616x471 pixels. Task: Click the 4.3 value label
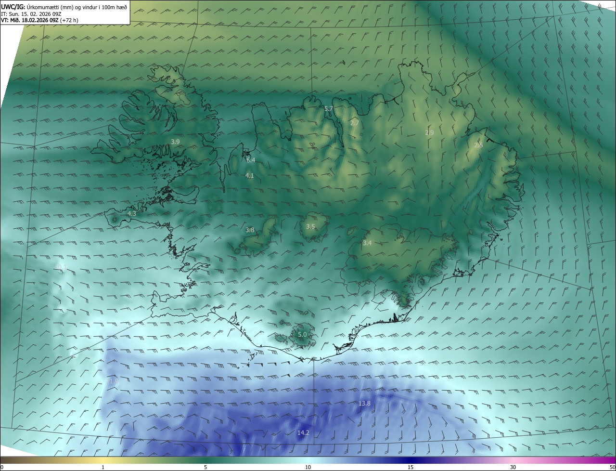pyautogui.click(x=132, y=213)
